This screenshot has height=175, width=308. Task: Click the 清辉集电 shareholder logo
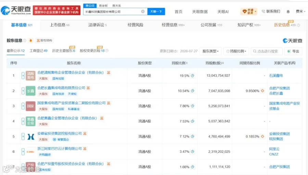(x=30, y=75)
